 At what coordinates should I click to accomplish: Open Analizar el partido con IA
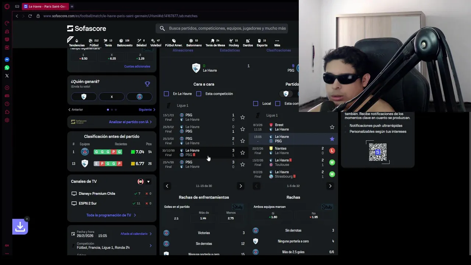[130, 122]
